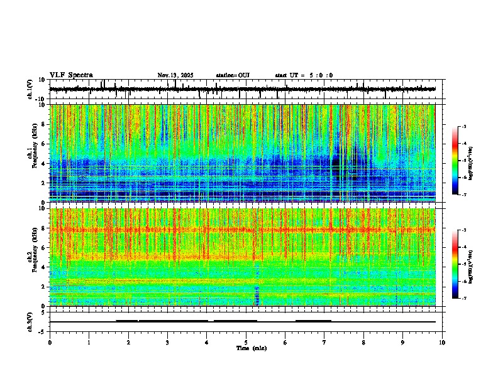The image size is (498, 384).
Task: Click the "8" tick label on the time axis
Action: click(x=363, y=343)
